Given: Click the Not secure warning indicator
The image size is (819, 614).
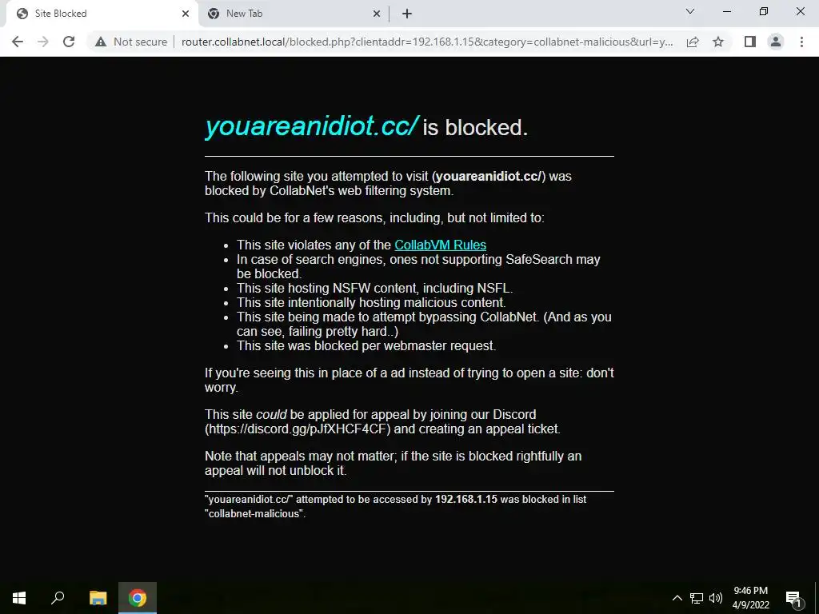Looking at the screenshot, I should point(131,42).
